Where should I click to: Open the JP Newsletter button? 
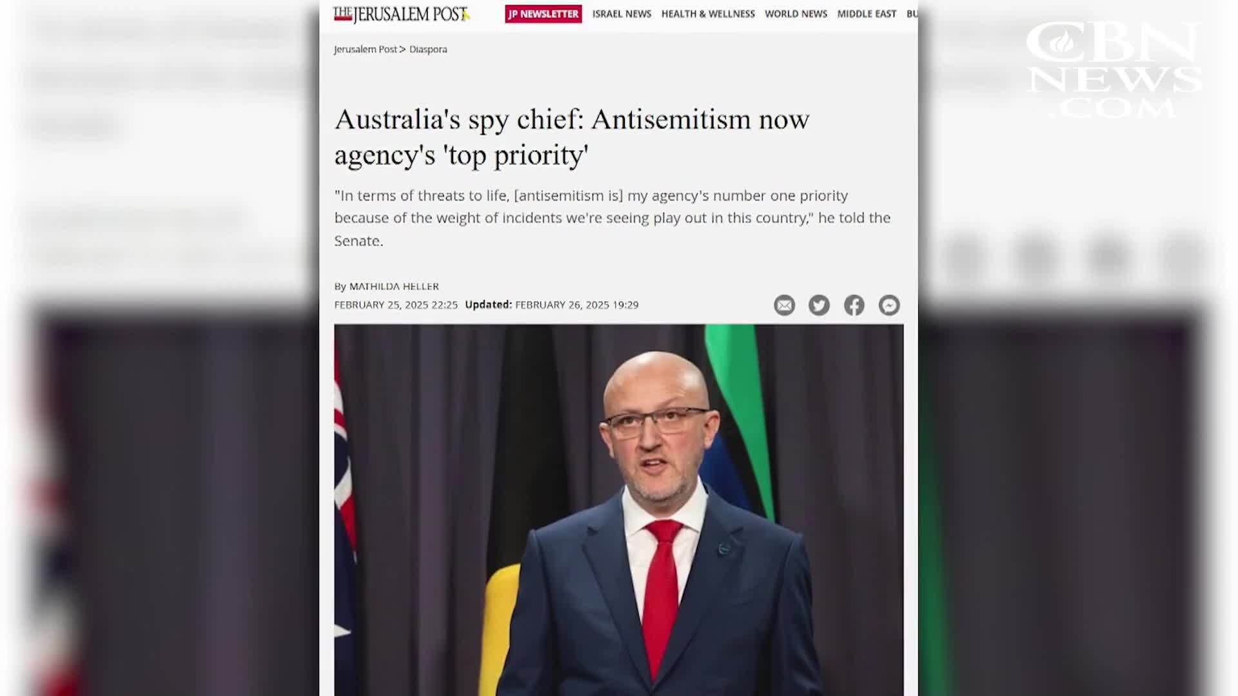543,14
